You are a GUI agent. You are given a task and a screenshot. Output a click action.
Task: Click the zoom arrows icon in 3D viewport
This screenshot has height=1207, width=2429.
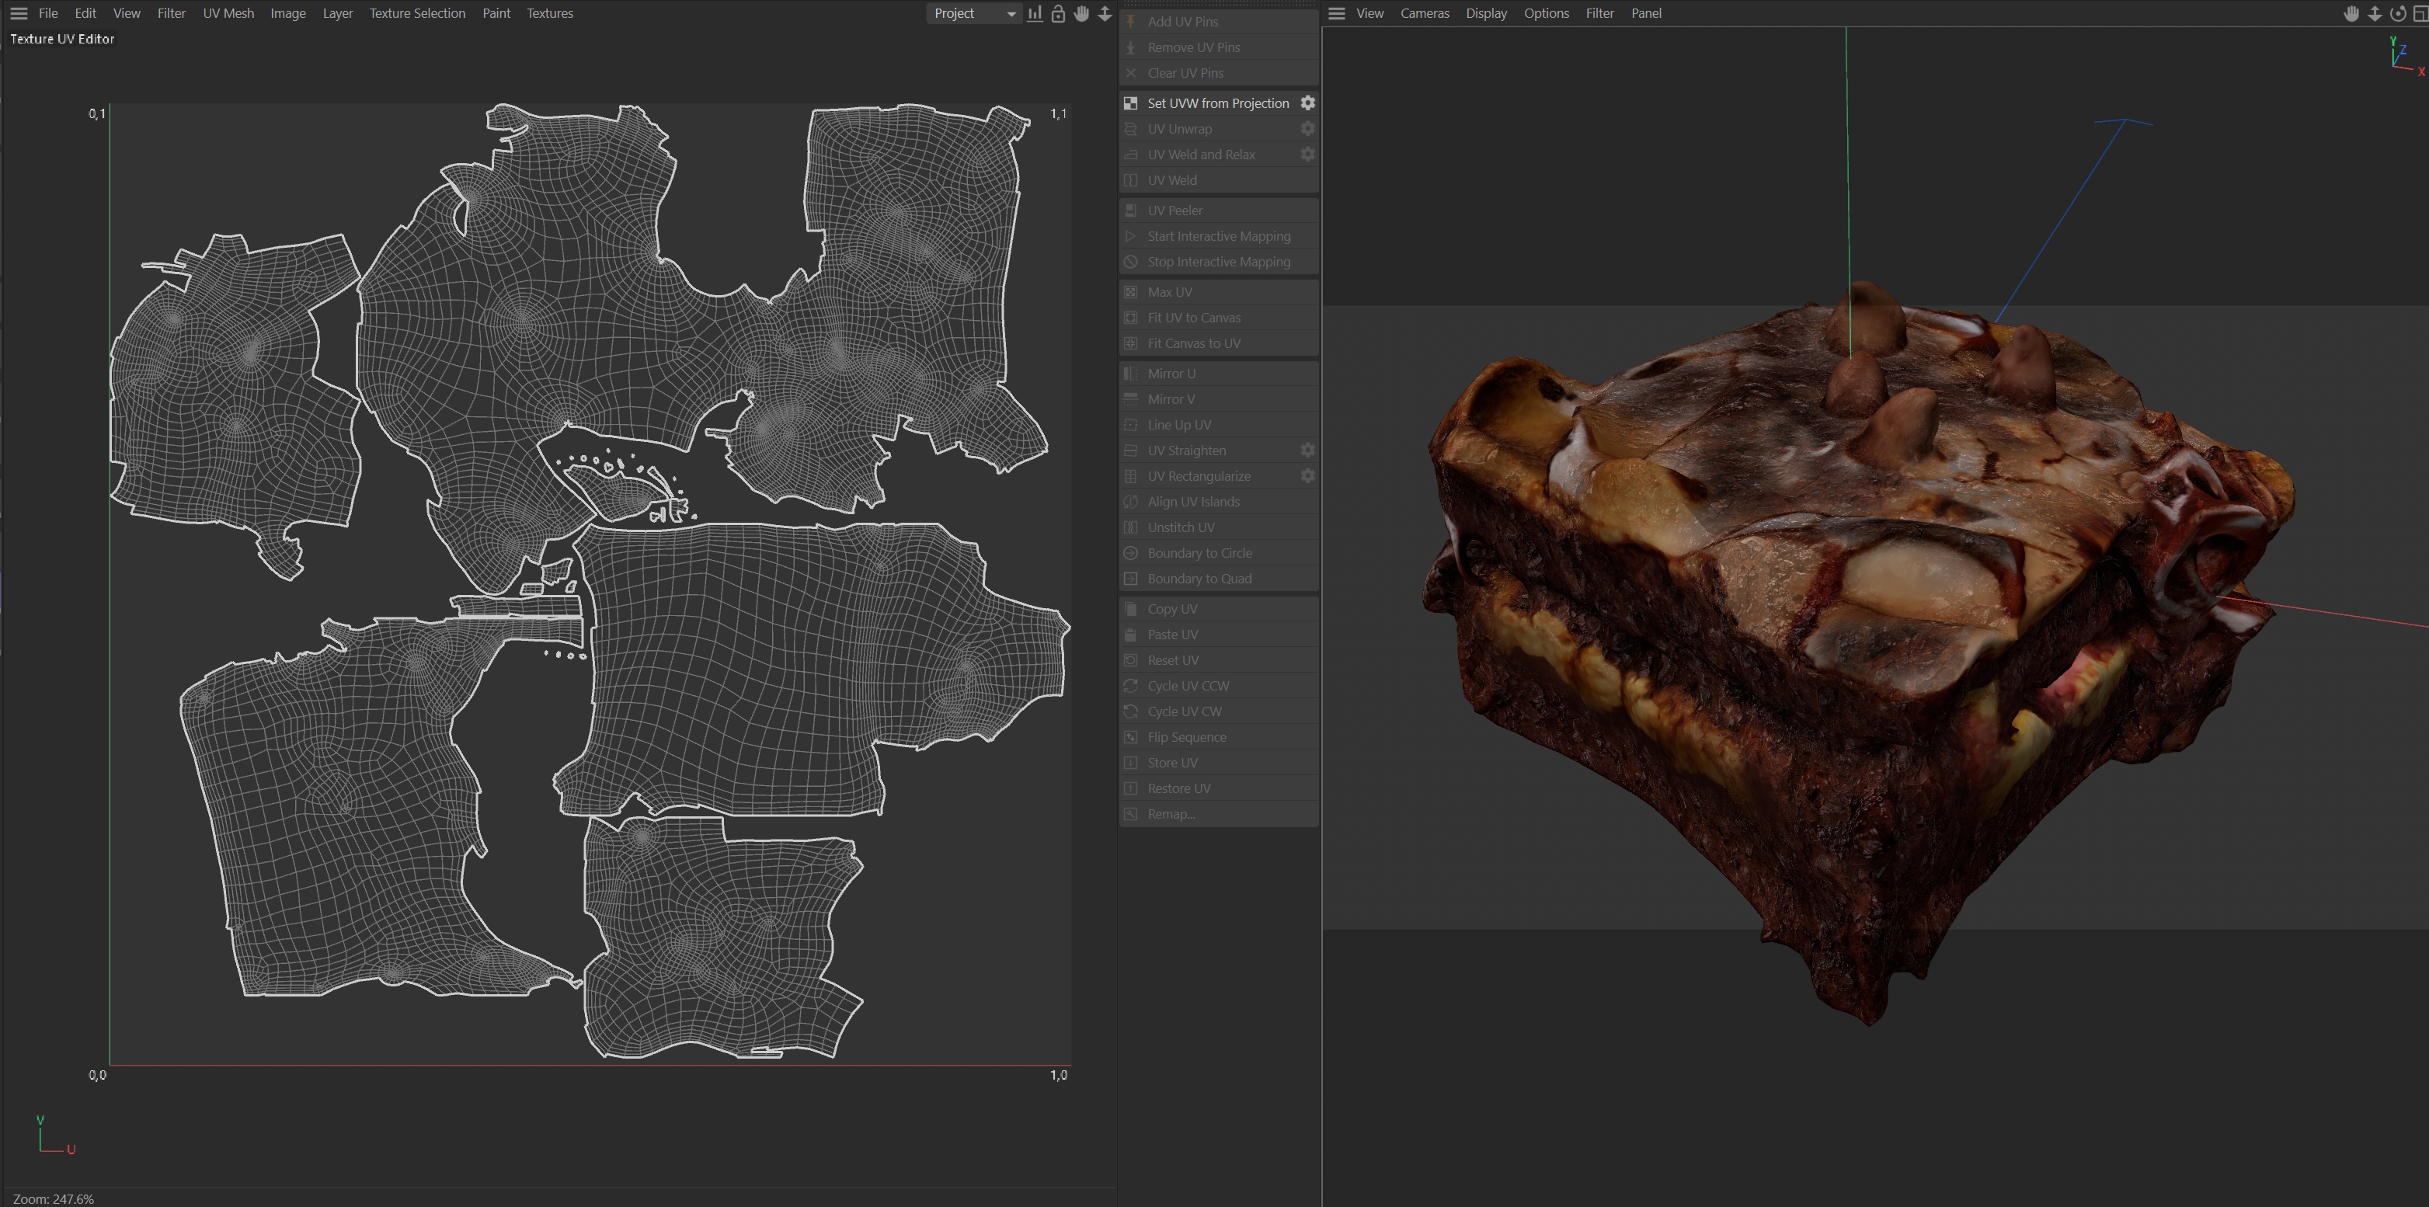coord(2375,13)
